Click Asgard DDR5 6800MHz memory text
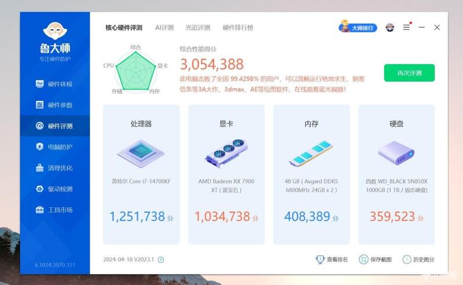 point(311,186)
